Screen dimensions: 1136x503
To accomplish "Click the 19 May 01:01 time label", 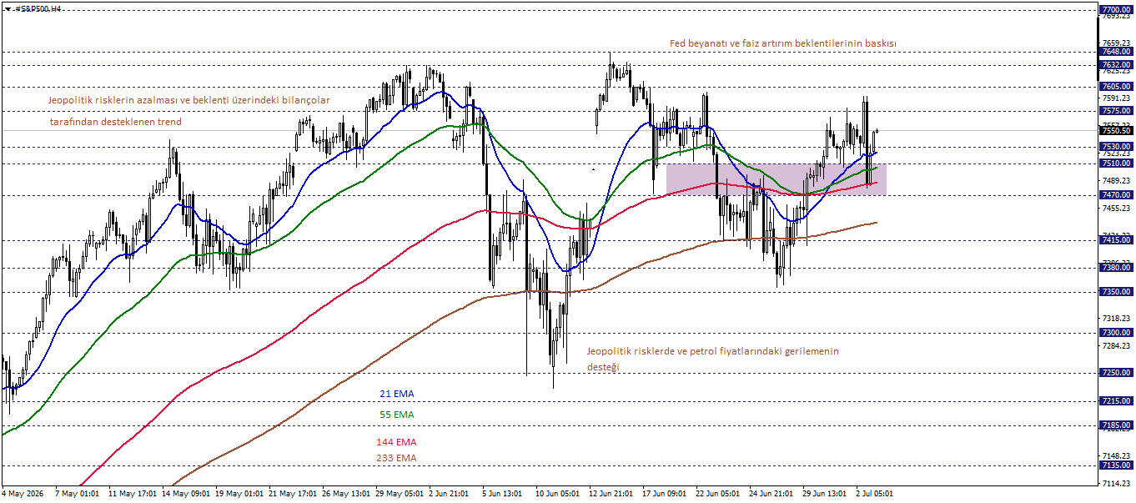I will pos(239,494).
